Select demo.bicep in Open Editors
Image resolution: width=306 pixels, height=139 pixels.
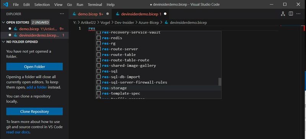(x=34, y=29)
